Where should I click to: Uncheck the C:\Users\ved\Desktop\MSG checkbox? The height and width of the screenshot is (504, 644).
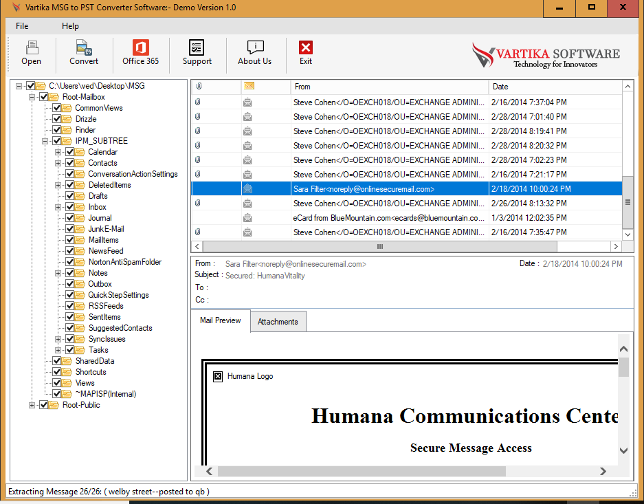coord(31,86)
